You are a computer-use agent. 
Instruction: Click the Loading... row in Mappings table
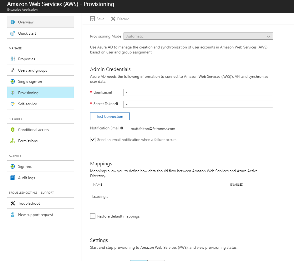click(181, 197)
